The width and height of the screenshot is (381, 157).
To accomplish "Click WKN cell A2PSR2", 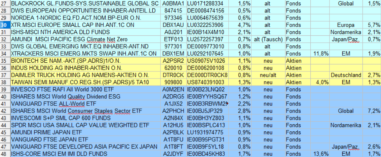I will click(173, 61).
